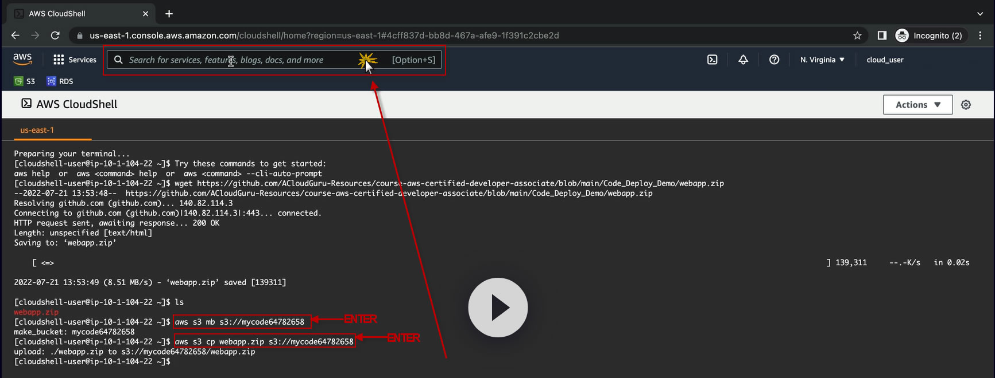Screen dimensions: 995x378
Task: Click the 'ls' command prompt line
Action: point(99,302)
